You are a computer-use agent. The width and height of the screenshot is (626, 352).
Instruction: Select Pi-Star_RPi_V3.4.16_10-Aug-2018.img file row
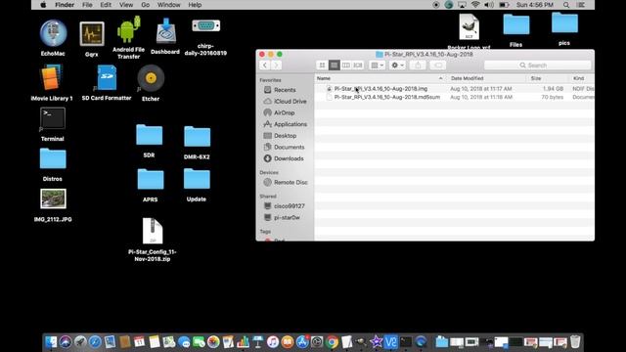454,89
